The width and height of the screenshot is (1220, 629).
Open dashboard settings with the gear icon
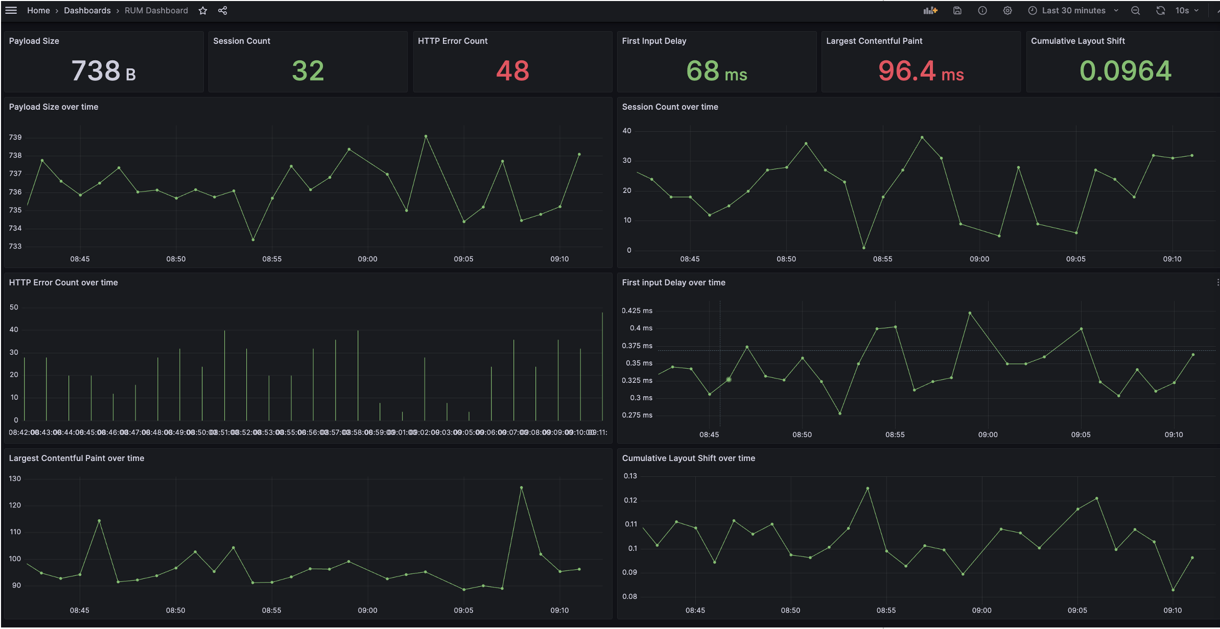[x=1007, y=10]
